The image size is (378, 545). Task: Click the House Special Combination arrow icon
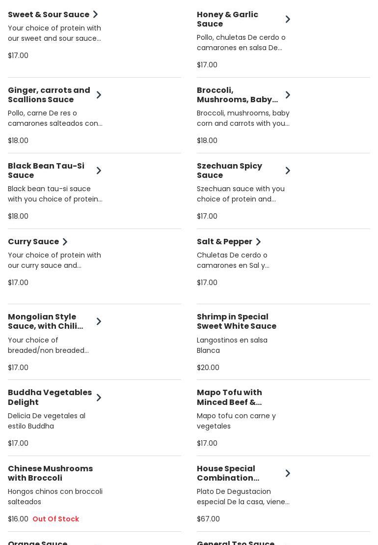[288, 473]
